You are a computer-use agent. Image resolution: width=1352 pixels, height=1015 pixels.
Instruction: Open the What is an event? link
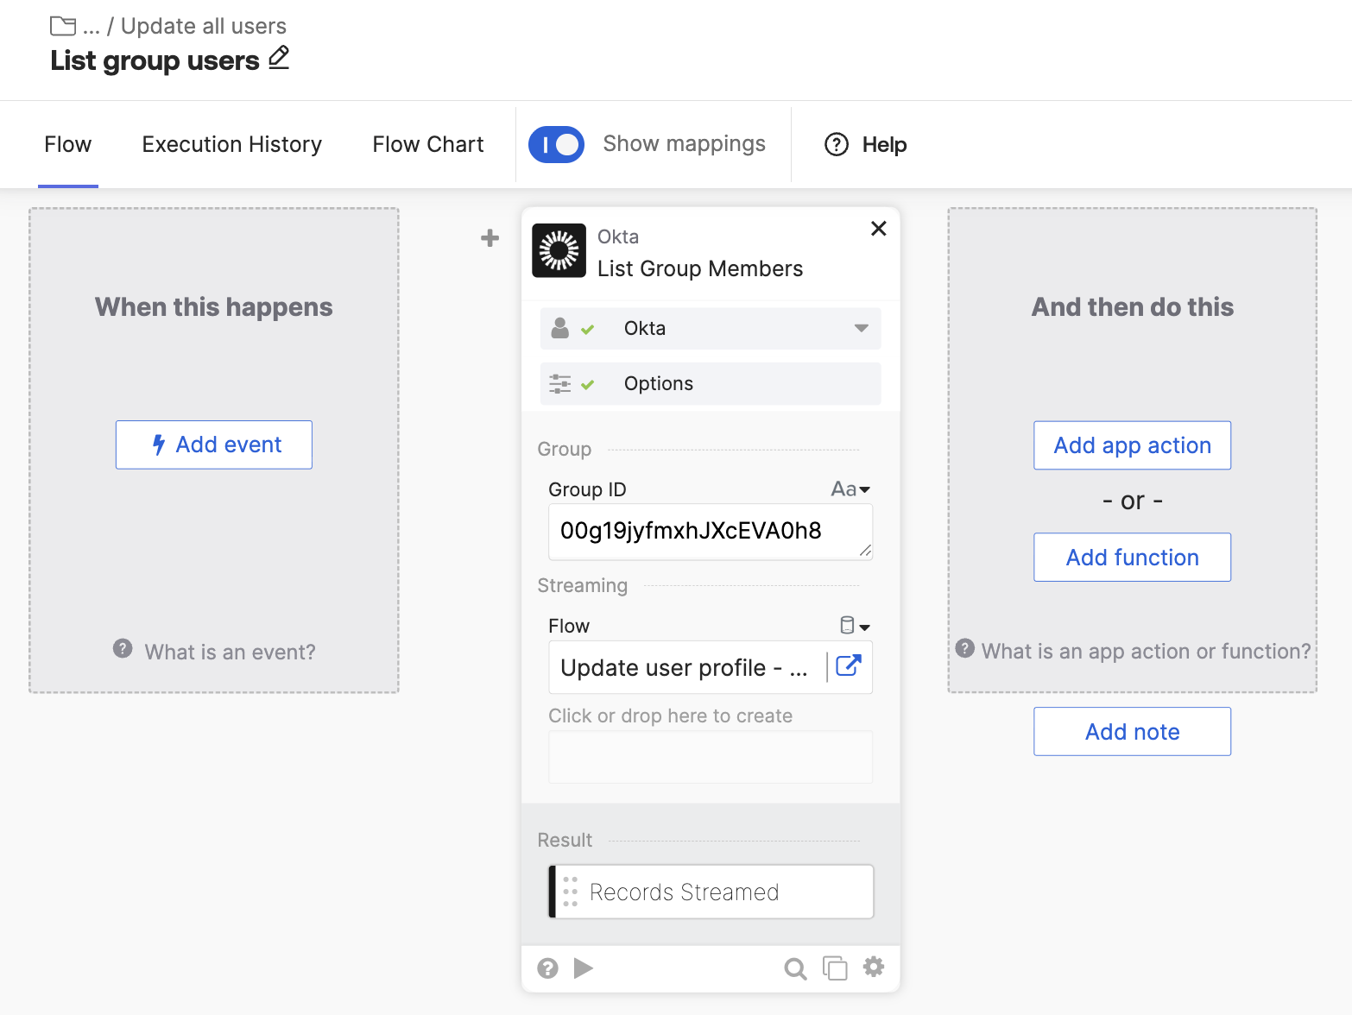231,652
